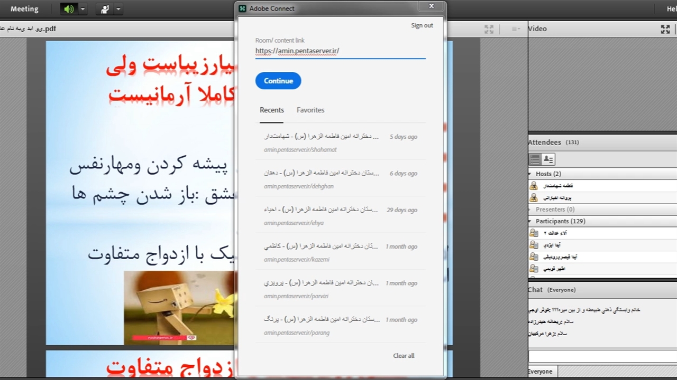
Task: Maximize the Video pod with fullscreen icon
Action: tap(665, 29)
